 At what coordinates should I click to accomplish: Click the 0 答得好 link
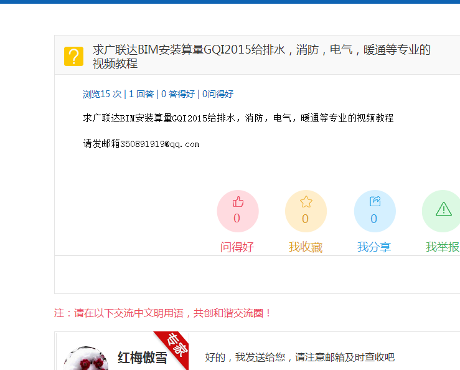[178, 94]
